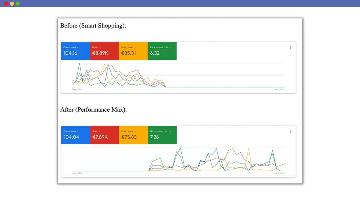Click the Jun 1, 2022 date label
The image size is (360, 202).
point(77,173)
